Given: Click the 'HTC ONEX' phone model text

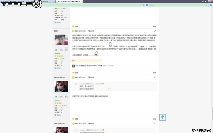Looking at the screenshot, I should click(x=64, y=18).
